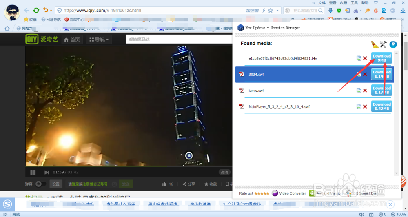Select the 3034.swf file name
This screenshot has width=408, height=217.
(256, 74)
